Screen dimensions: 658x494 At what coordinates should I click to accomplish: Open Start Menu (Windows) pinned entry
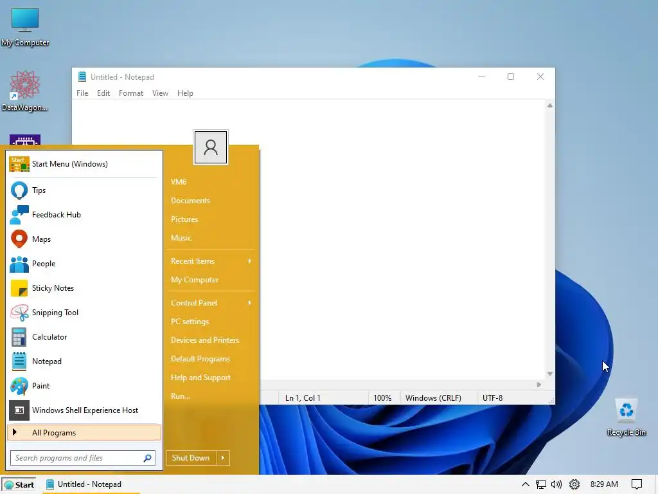pos(84,164)
